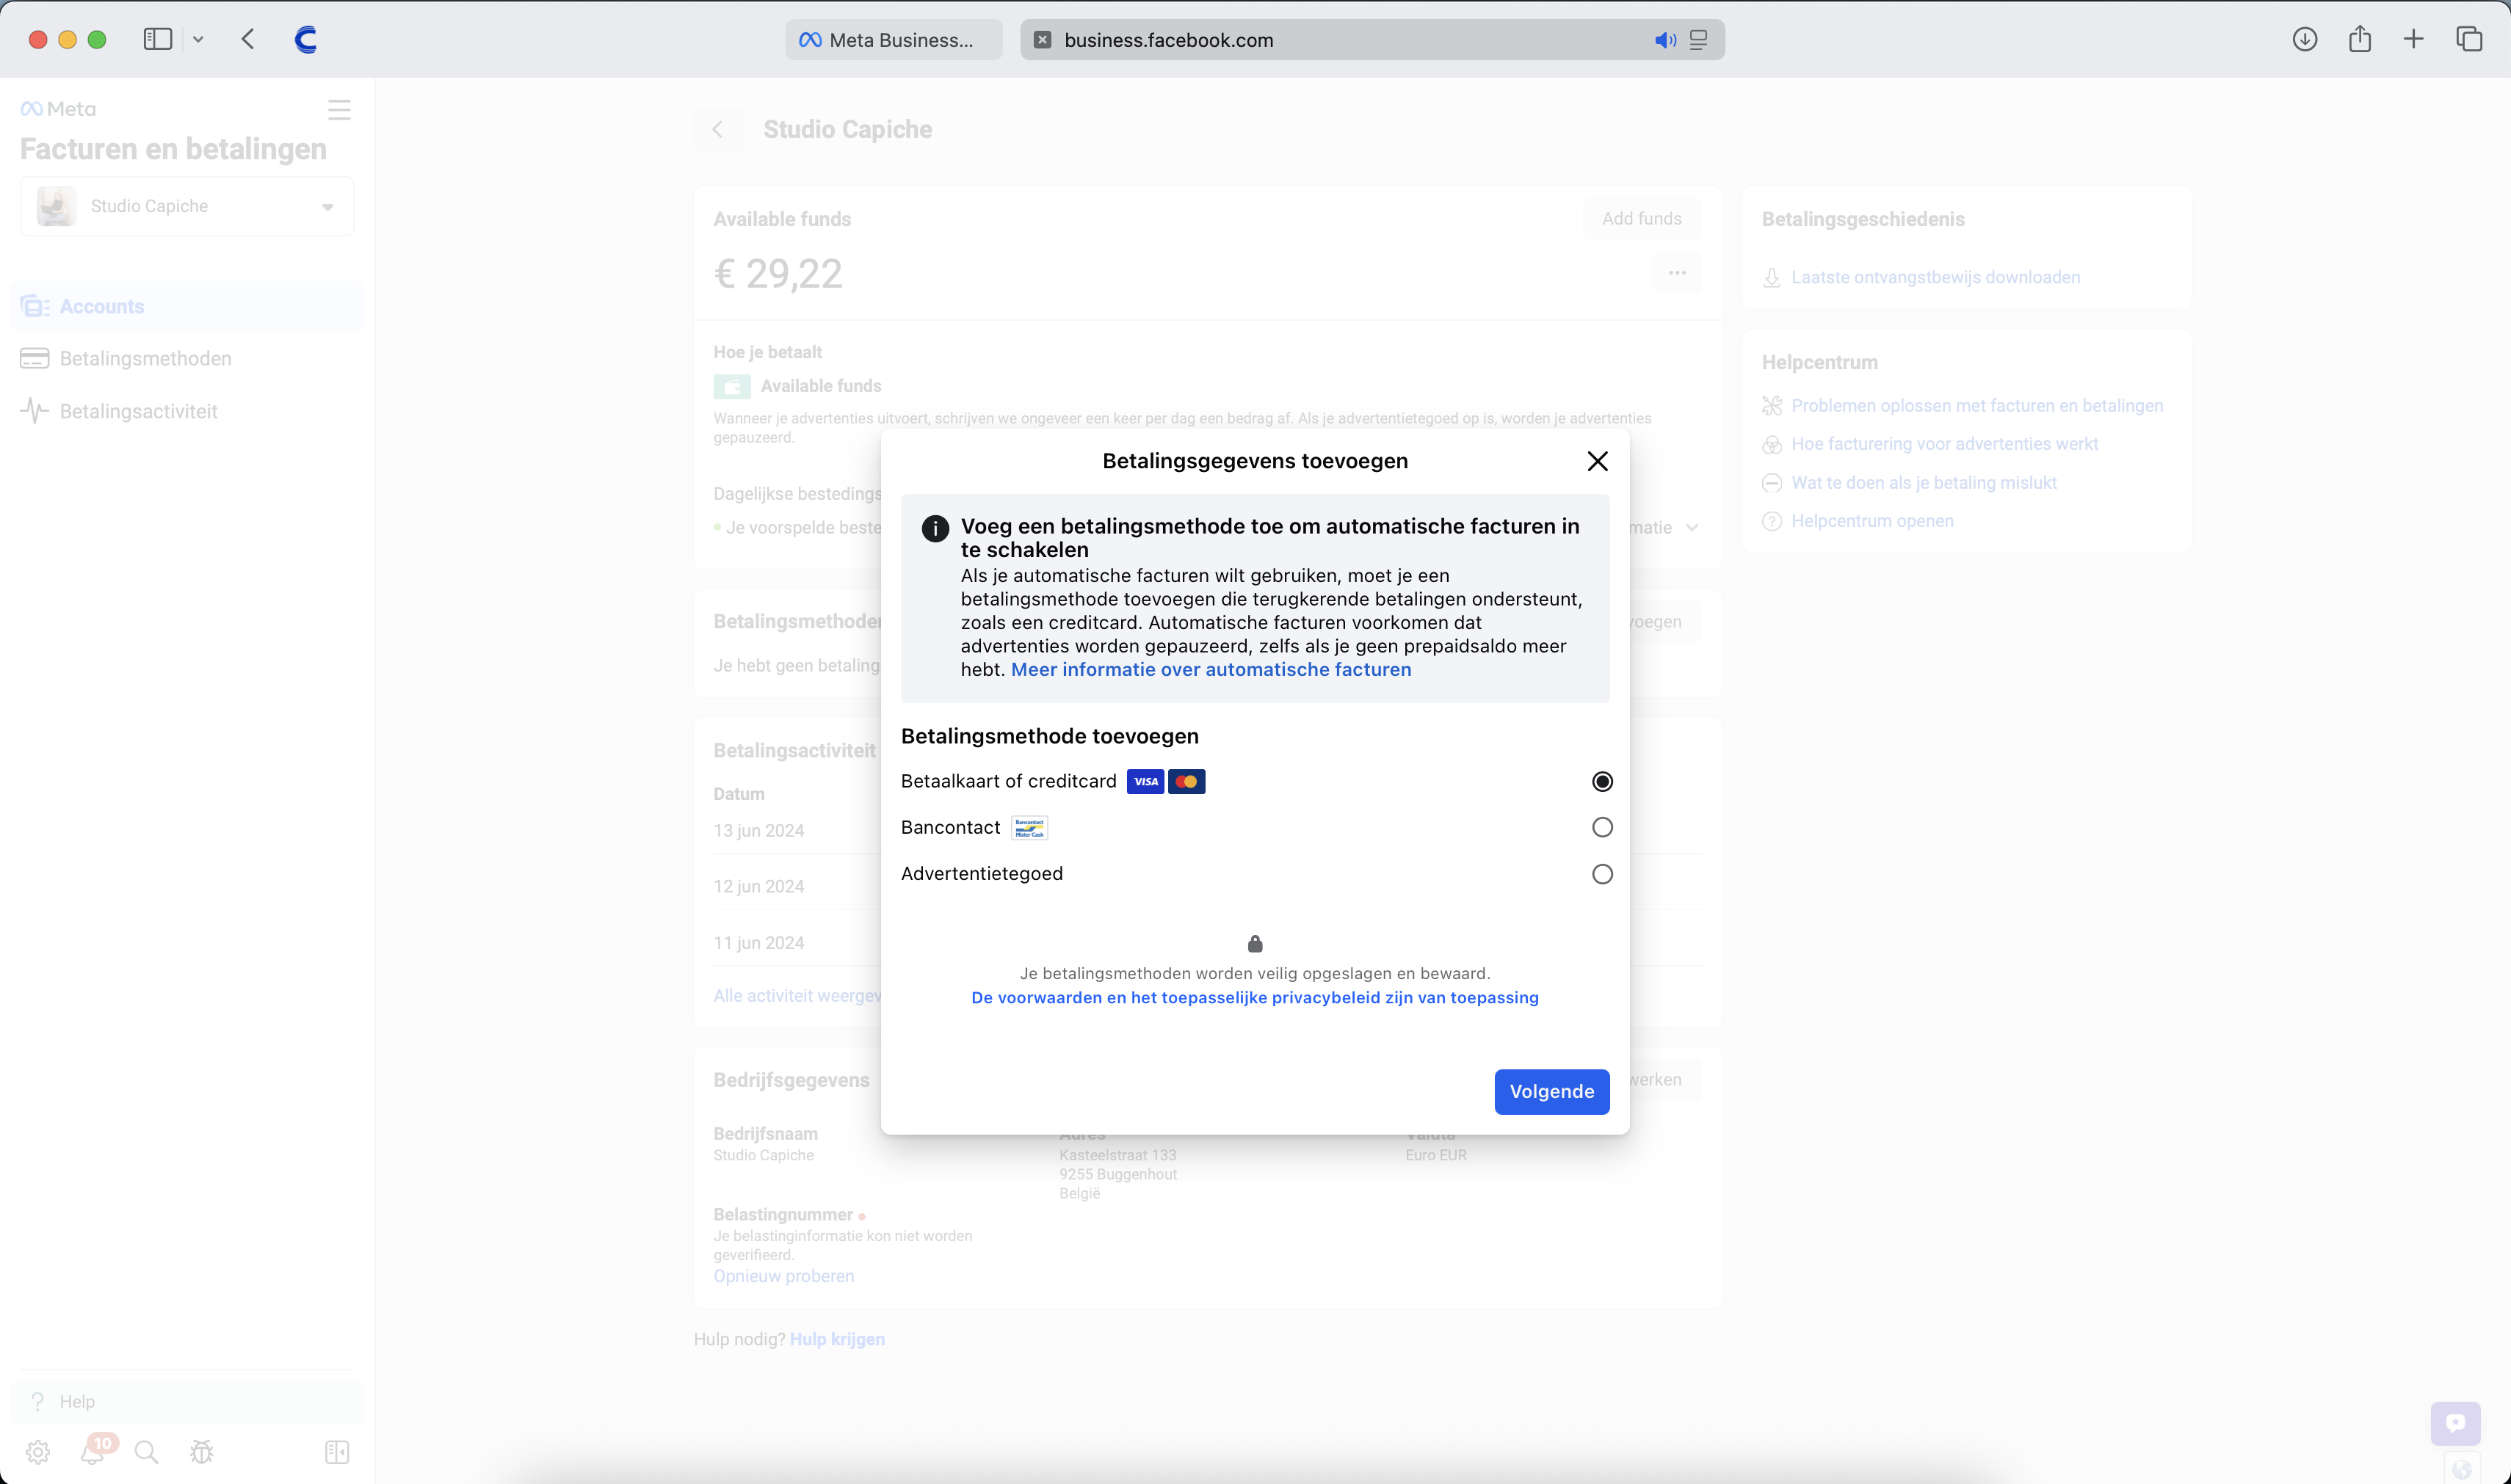The image size is (2511, 1484).
Task: Open a new tab with plus icon
Action: 2414,39
